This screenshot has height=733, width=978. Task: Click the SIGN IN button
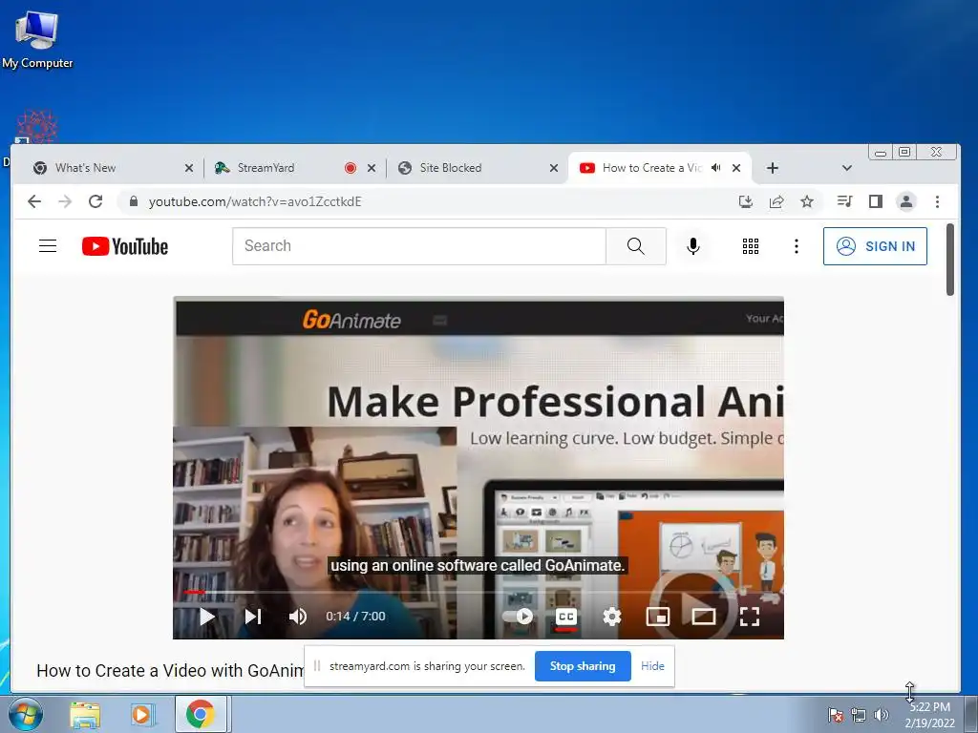click(x=875, y=246)
